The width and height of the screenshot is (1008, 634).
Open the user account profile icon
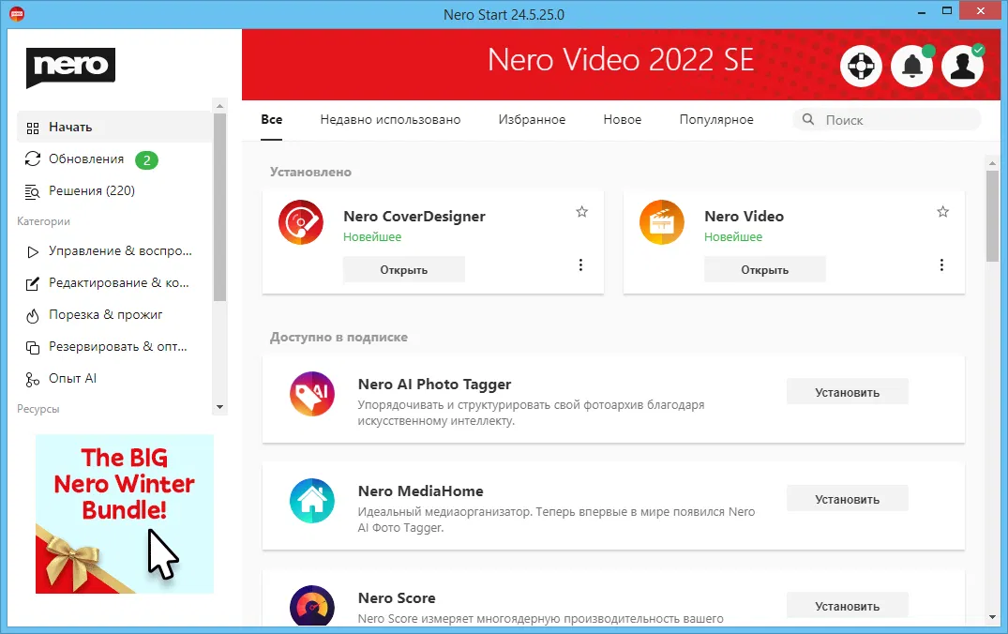(962, 66)
